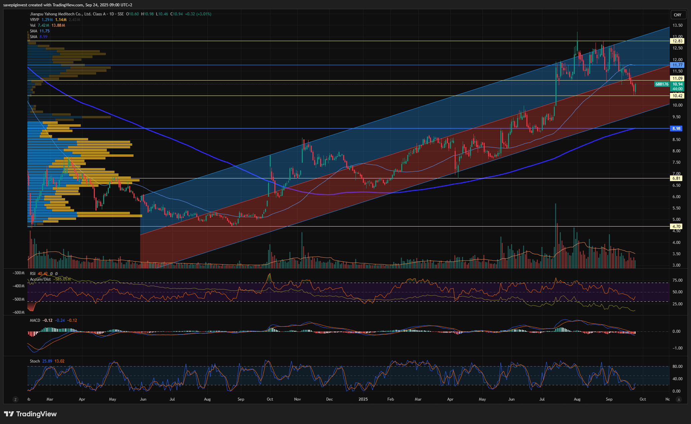Click the blue 11.77 price axis tag

coord(677,65)
